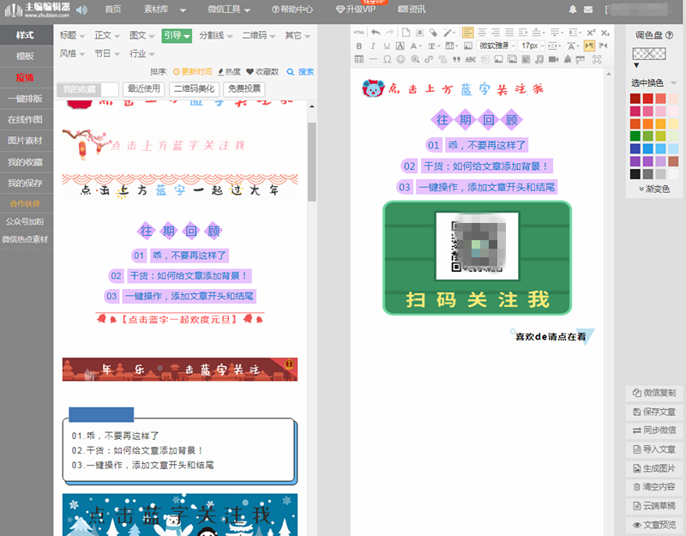Insert music audio

(x=539, y=59)
